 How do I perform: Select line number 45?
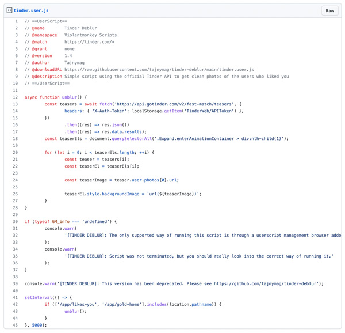point(15,325)
